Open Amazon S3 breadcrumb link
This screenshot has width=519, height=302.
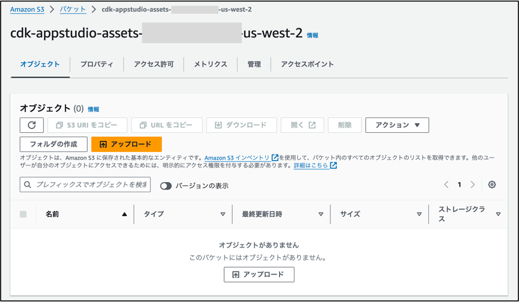coord(27,9)
